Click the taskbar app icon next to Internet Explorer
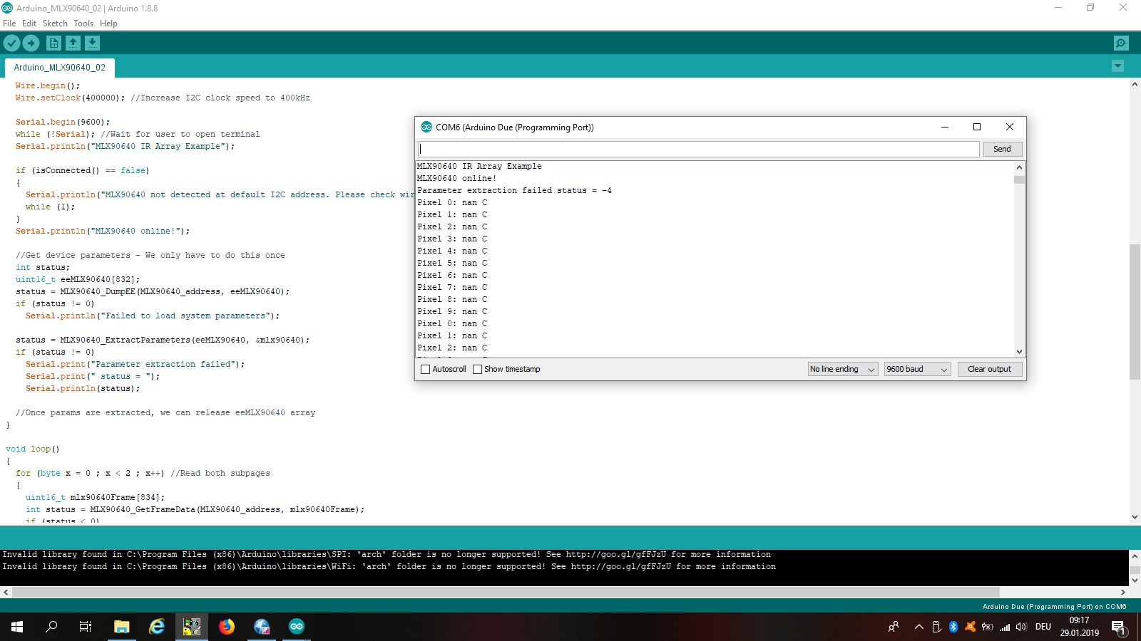1141x641 pixels. (x=192, y=627)
